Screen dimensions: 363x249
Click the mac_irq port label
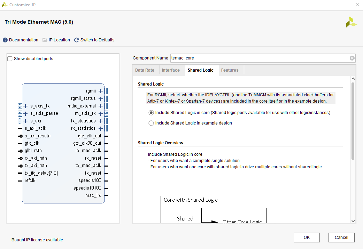[x=93, y=195]
